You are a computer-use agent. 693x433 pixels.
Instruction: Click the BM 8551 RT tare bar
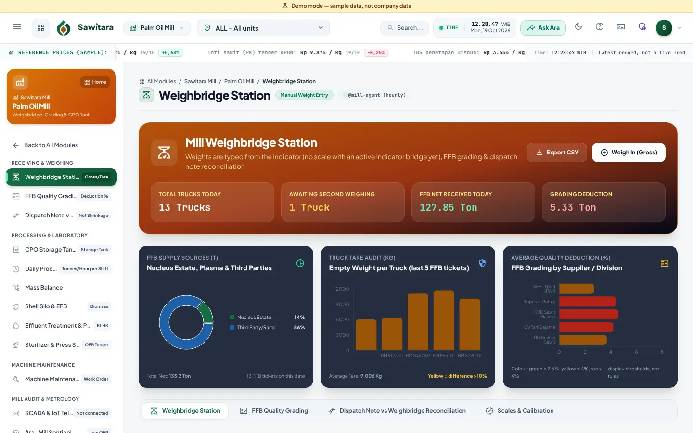pos(444,320)
